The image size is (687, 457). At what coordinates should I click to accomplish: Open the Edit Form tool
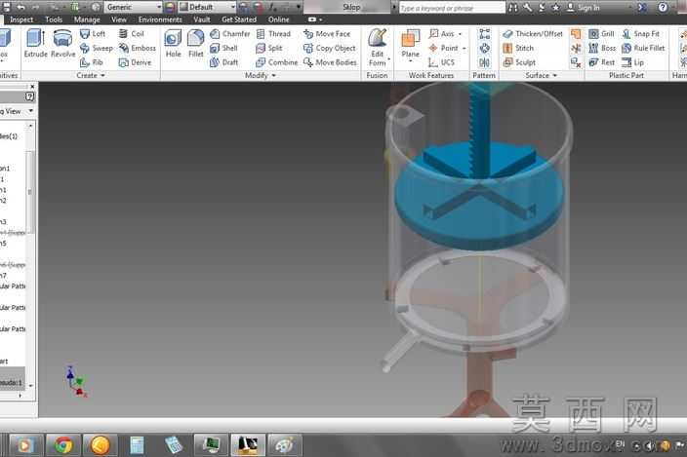(x=378, y=47)
